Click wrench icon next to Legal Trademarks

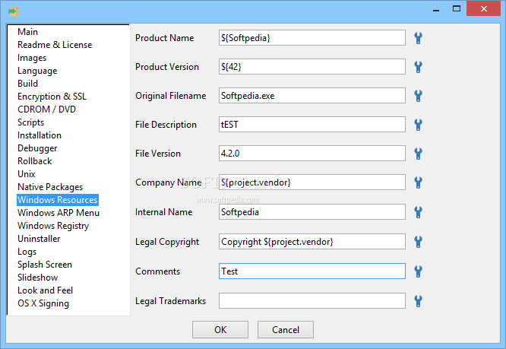[418, 301]
